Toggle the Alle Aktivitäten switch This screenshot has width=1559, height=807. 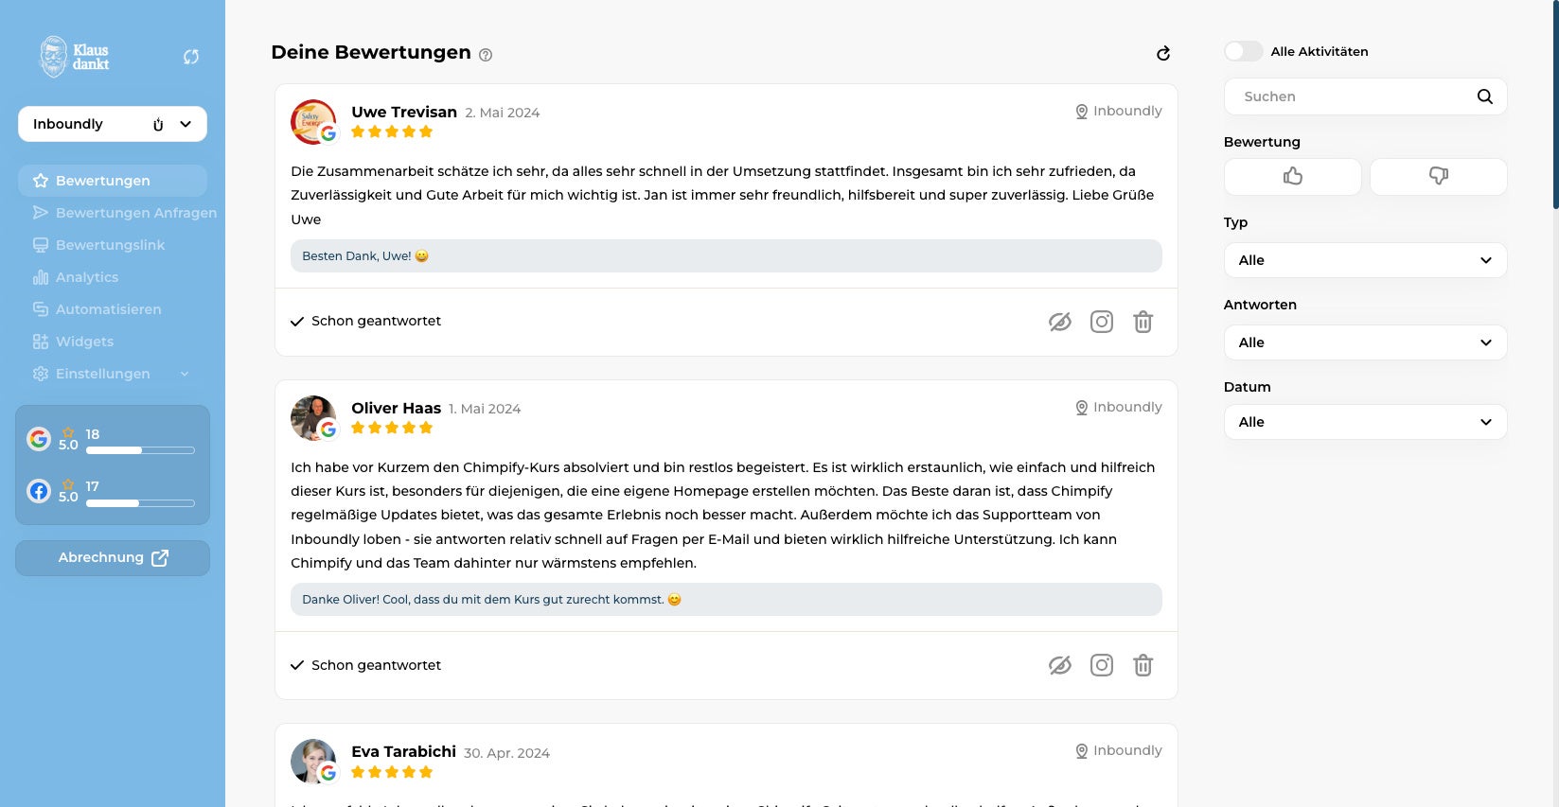tap(1243, 51)
